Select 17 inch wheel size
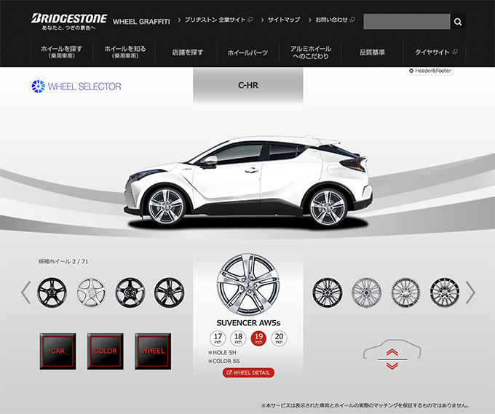495x414 pixels. click(x=218, y=338)
